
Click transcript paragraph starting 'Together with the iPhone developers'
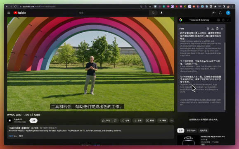[x=199, y=88]
